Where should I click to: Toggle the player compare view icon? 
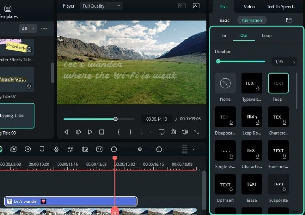point(182,6)
